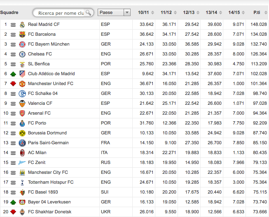The width and height of the screenshot is (269, 217).
Task: Click the green up arrow beside Atlético Madrid
Action: [13, 74]
